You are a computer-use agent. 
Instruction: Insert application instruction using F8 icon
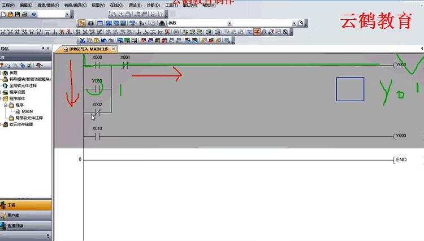pos(38,32)
